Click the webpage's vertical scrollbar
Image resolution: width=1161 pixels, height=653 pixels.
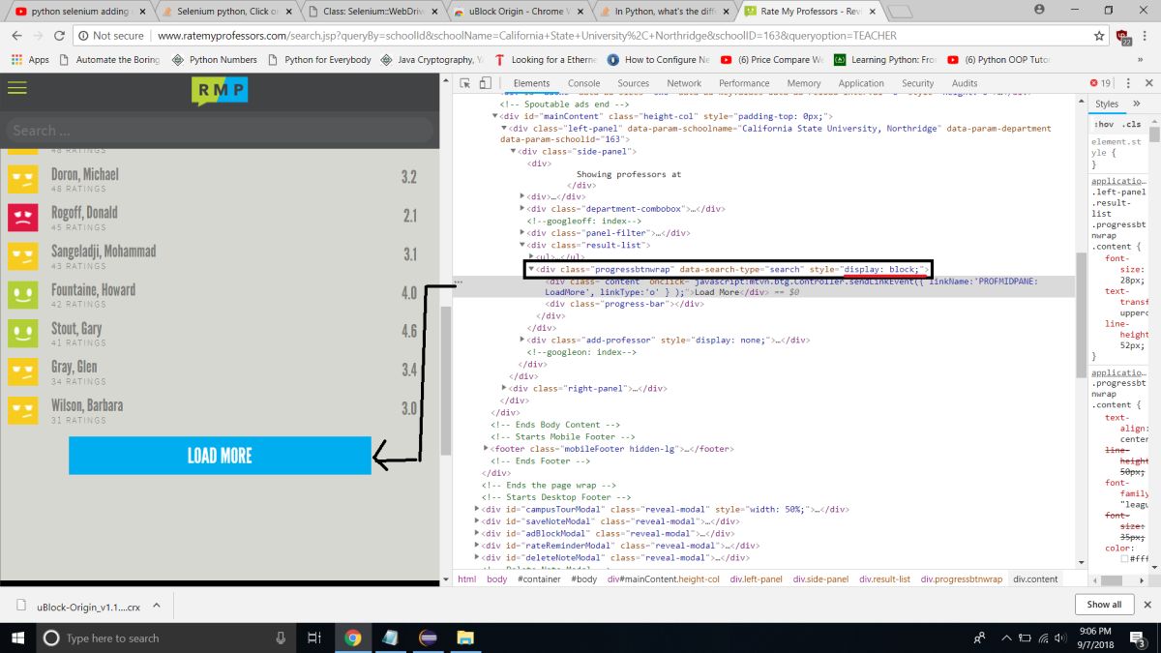[x=446, y=381]
